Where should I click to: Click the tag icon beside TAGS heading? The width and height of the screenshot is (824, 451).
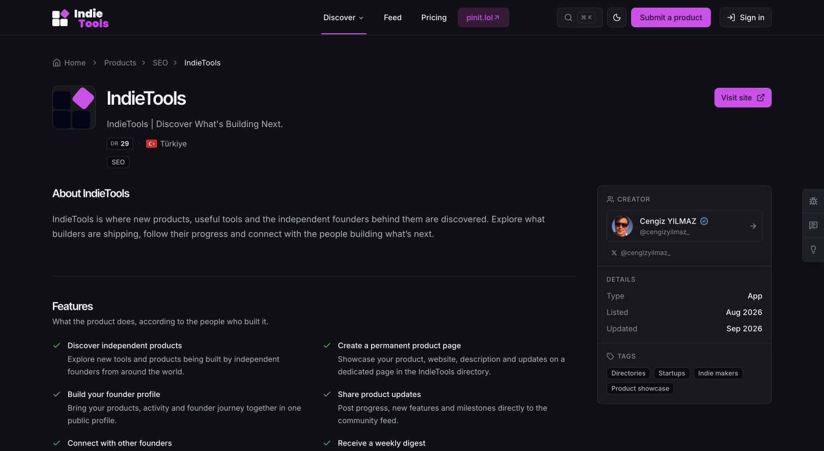610,356
